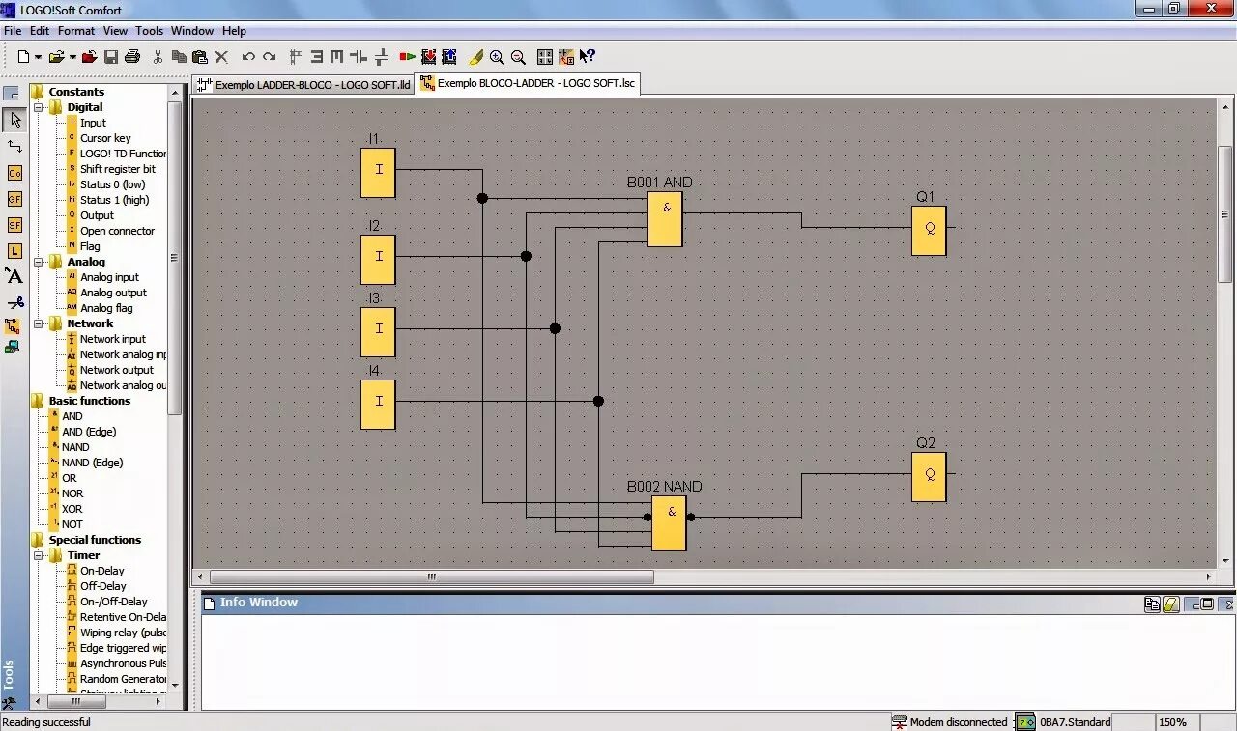Image resolution: width=1237 pixels, height=731 pixels.
Task: Open the Special functions SF tool group
Action: (x=14, y=225)
